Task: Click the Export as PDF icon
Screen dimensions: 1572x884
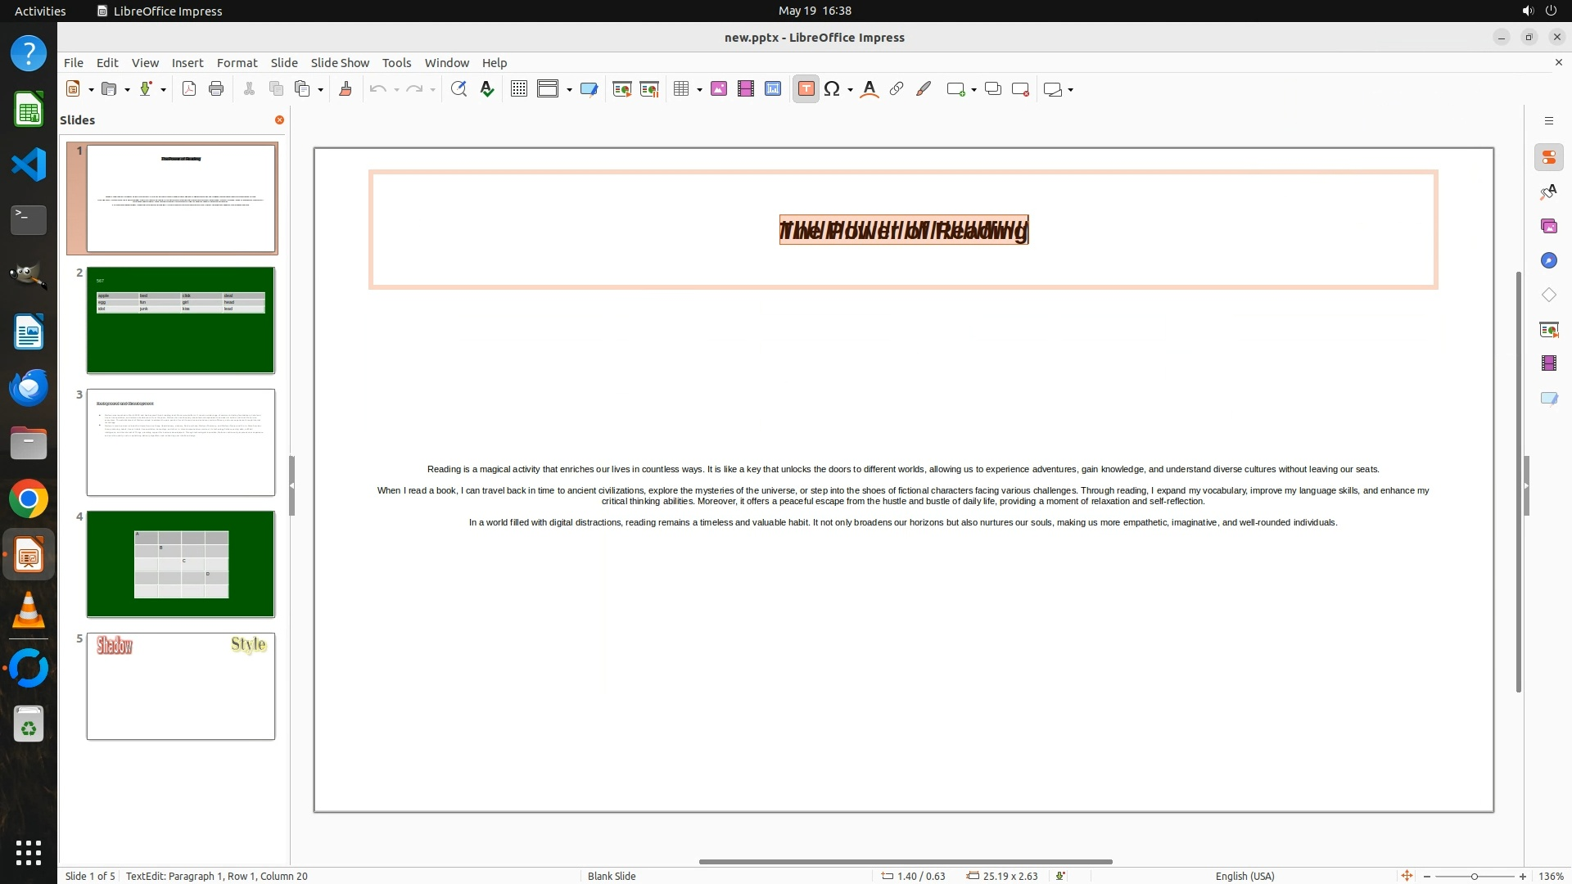Action: (x=189, y=89)
